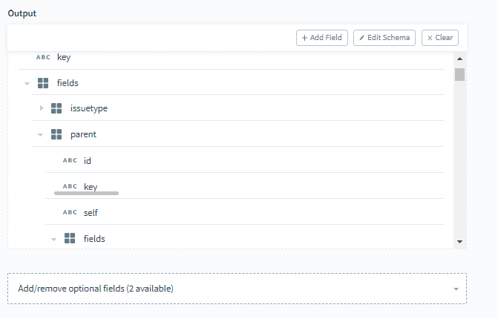Click the ABC string icon beside id
The height and width of the screenshot is (319, 498).
(70, 160)
